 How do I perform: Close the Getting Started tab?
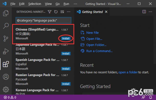pos(106,12)
